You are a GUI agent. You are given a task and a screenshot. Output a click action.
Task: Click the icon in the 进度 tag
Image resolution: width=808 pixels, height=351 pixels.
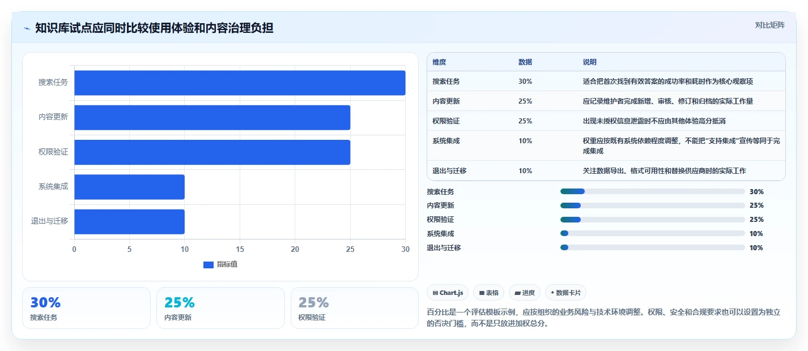pos(518,293)
